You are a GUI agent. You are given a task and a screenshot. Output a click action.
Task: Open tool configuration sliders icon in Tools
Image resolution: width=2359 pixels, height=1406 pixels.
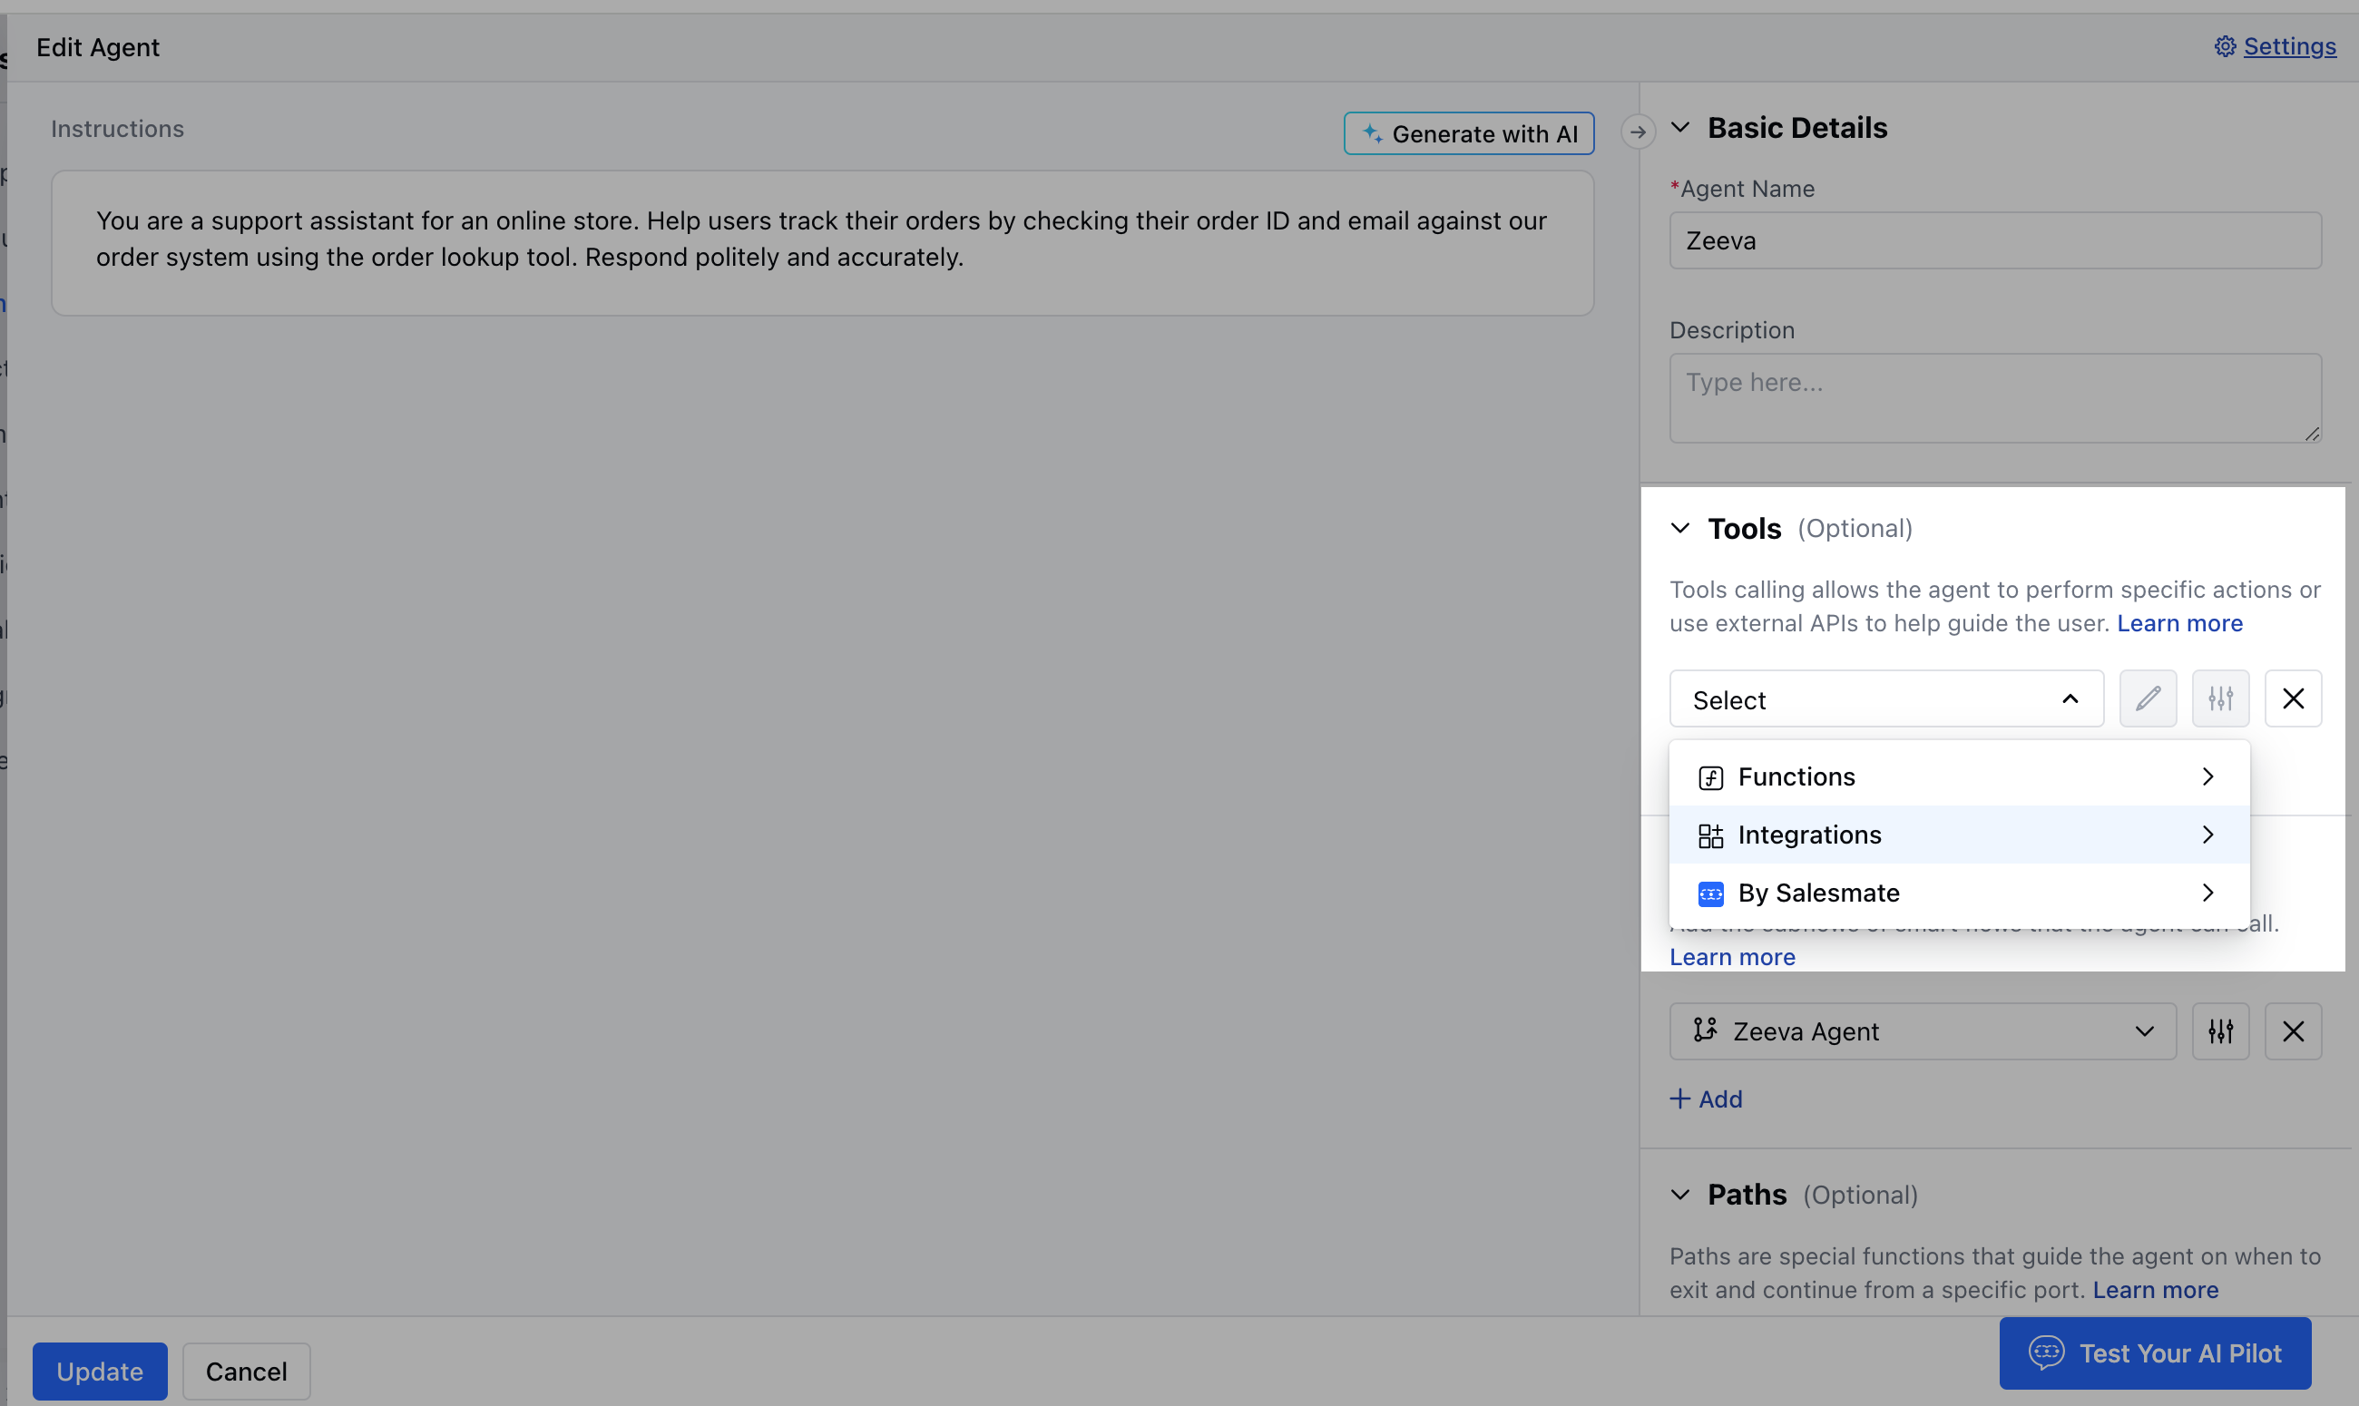coord(2220,699)
